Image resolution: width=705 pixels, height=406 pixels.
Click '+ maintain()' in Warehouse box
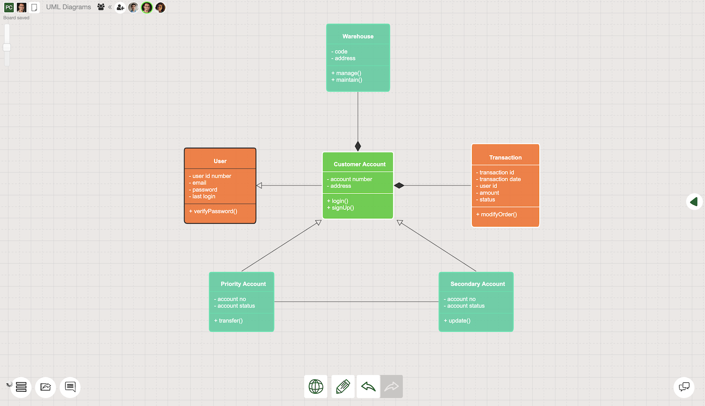(347, 80)
